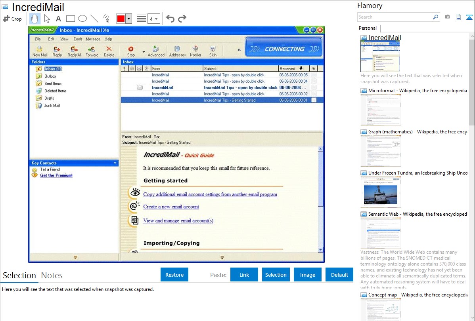Image resolution: width=475 pixels, height=321 pixels.
Task: Click the Delete toolbar icon
Action: (109, 51)
